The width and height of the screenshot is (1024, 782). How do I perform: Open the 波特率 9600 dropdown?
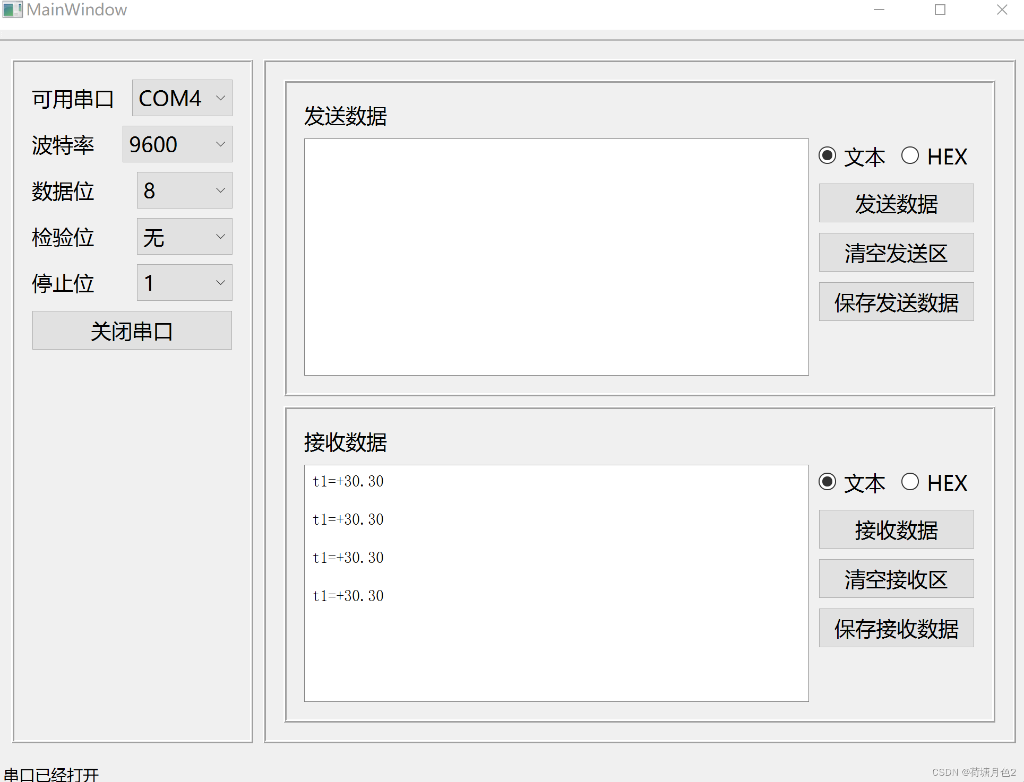[177, 144]
